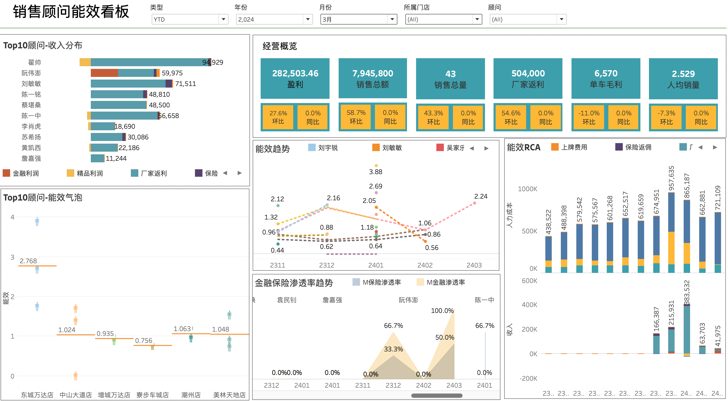Click right arrow in 能效趋势 legend

pos(486,148)
